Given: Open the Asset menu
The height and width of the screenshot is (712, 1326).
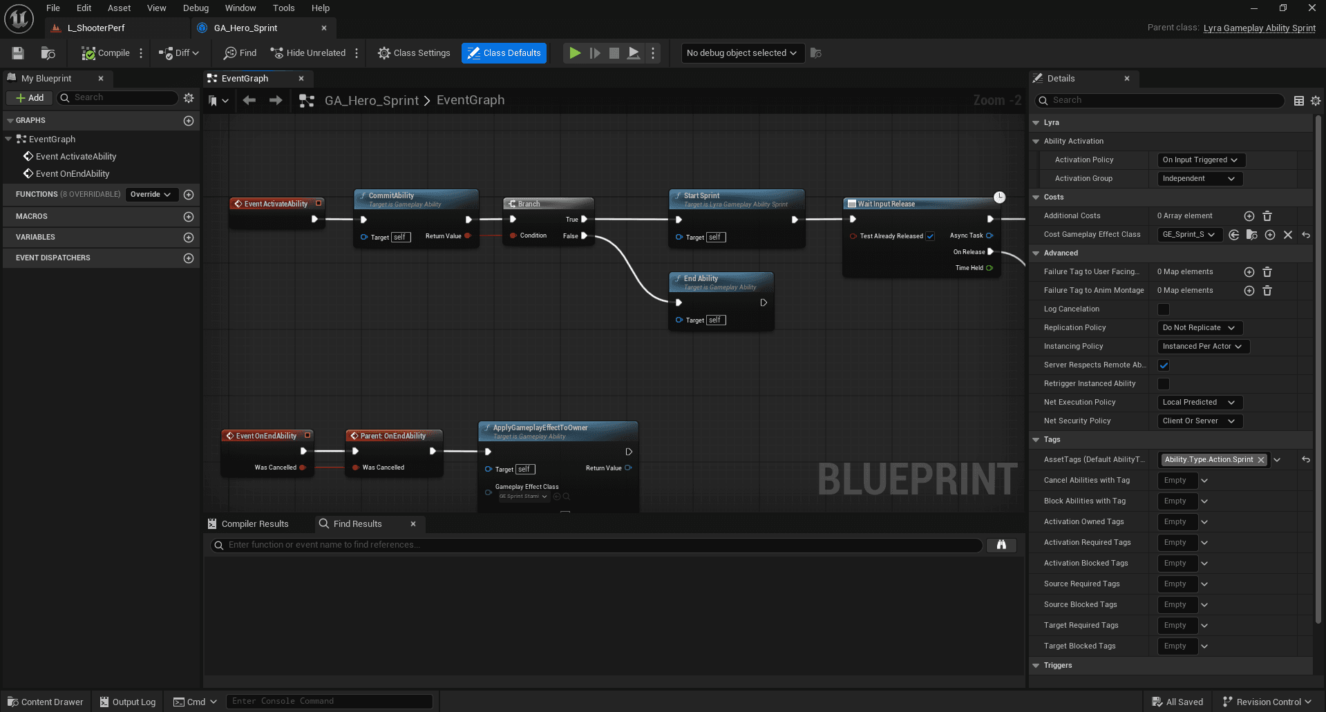Looking at the screenshot, I should coord(119,8).
